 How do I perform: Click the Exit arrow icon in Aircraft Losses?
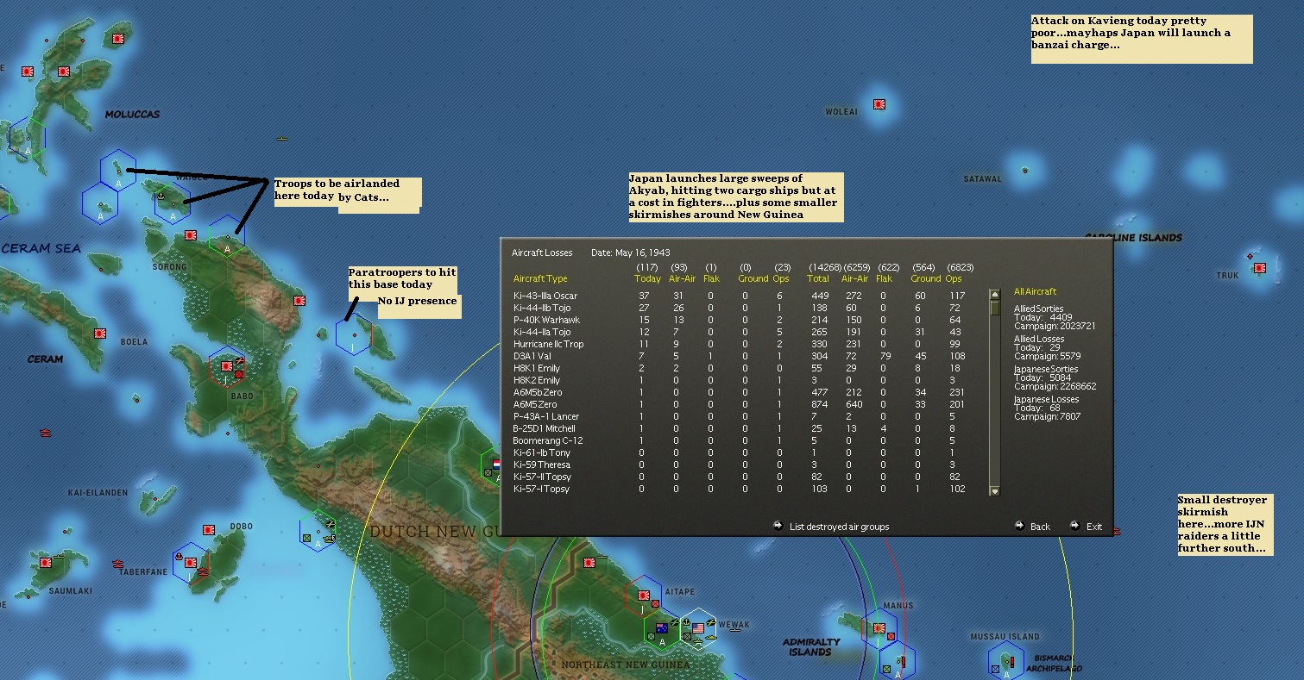1074,525
